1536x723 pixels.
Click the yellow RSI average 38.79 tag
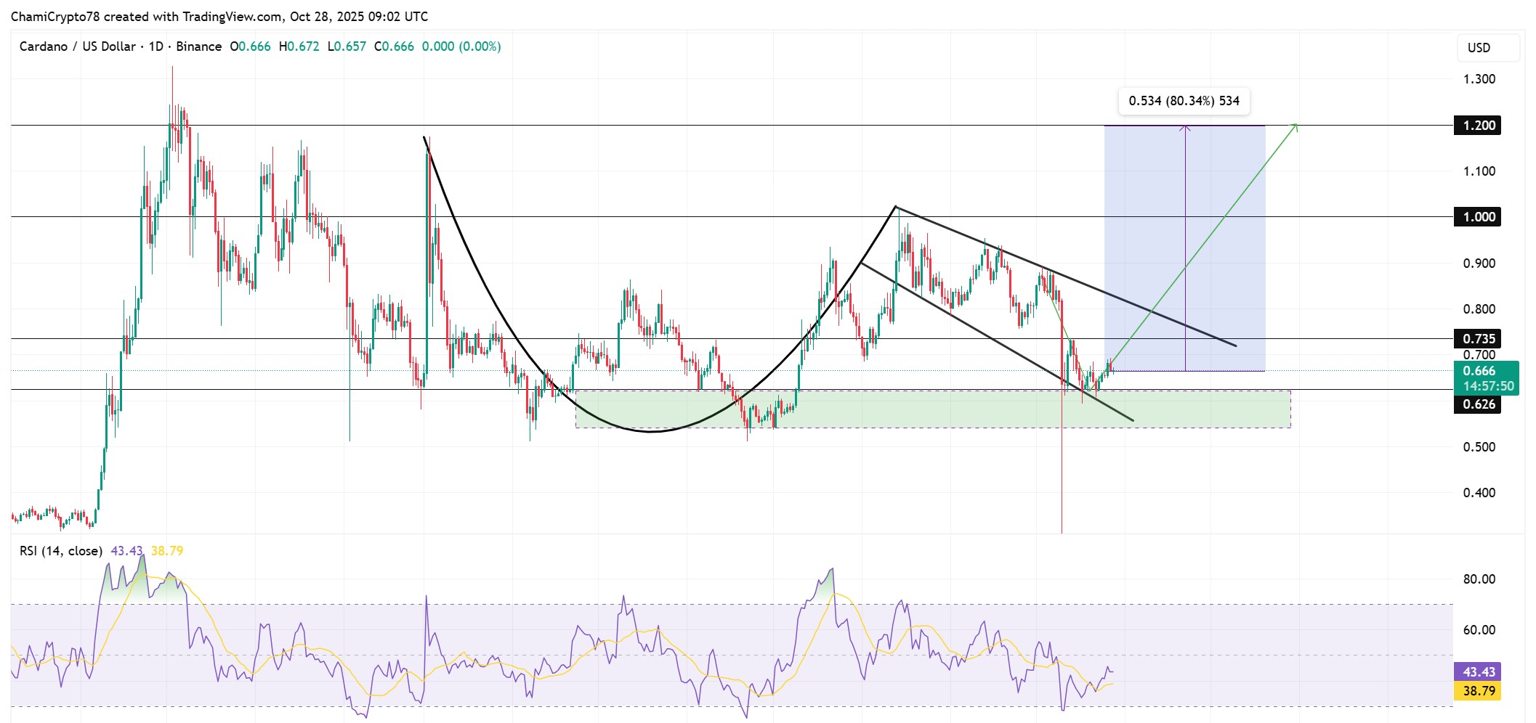pos(1478,691)
